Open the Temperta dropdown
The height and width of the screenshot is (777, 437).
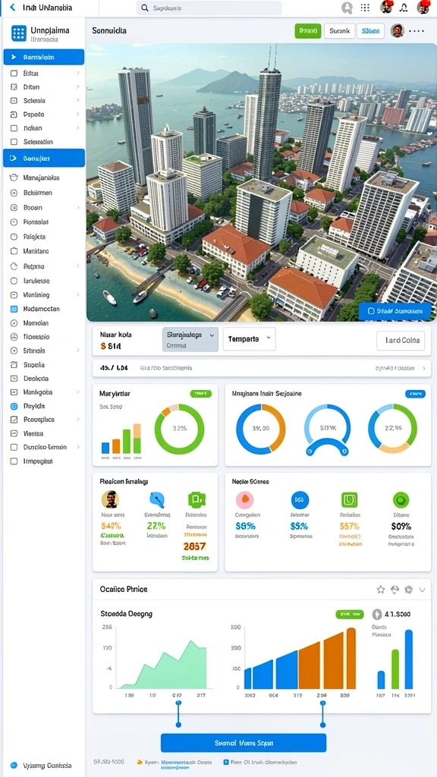[x=249, y=339]
